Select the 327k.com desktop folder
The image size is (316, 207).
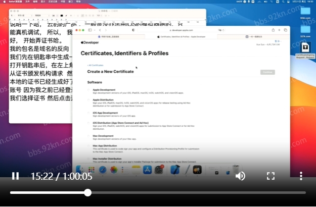[305, 32]
